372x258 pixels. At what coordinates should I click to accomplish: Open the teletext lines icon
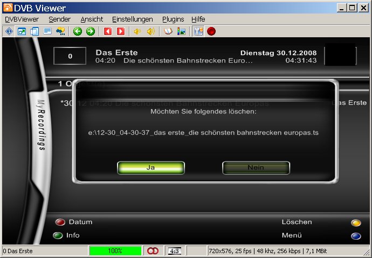pyautogui.click(x=47, y=31)
